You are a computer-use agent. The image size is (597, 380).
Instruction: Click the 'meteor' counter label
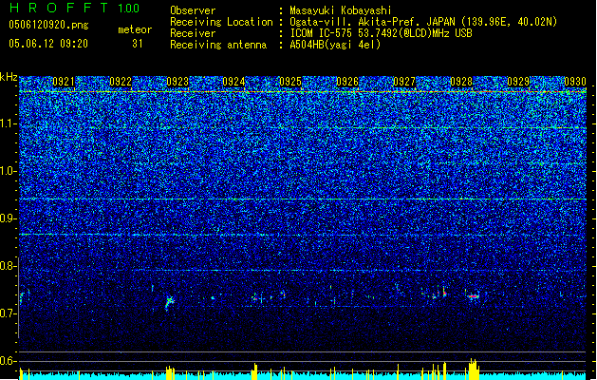135,29
